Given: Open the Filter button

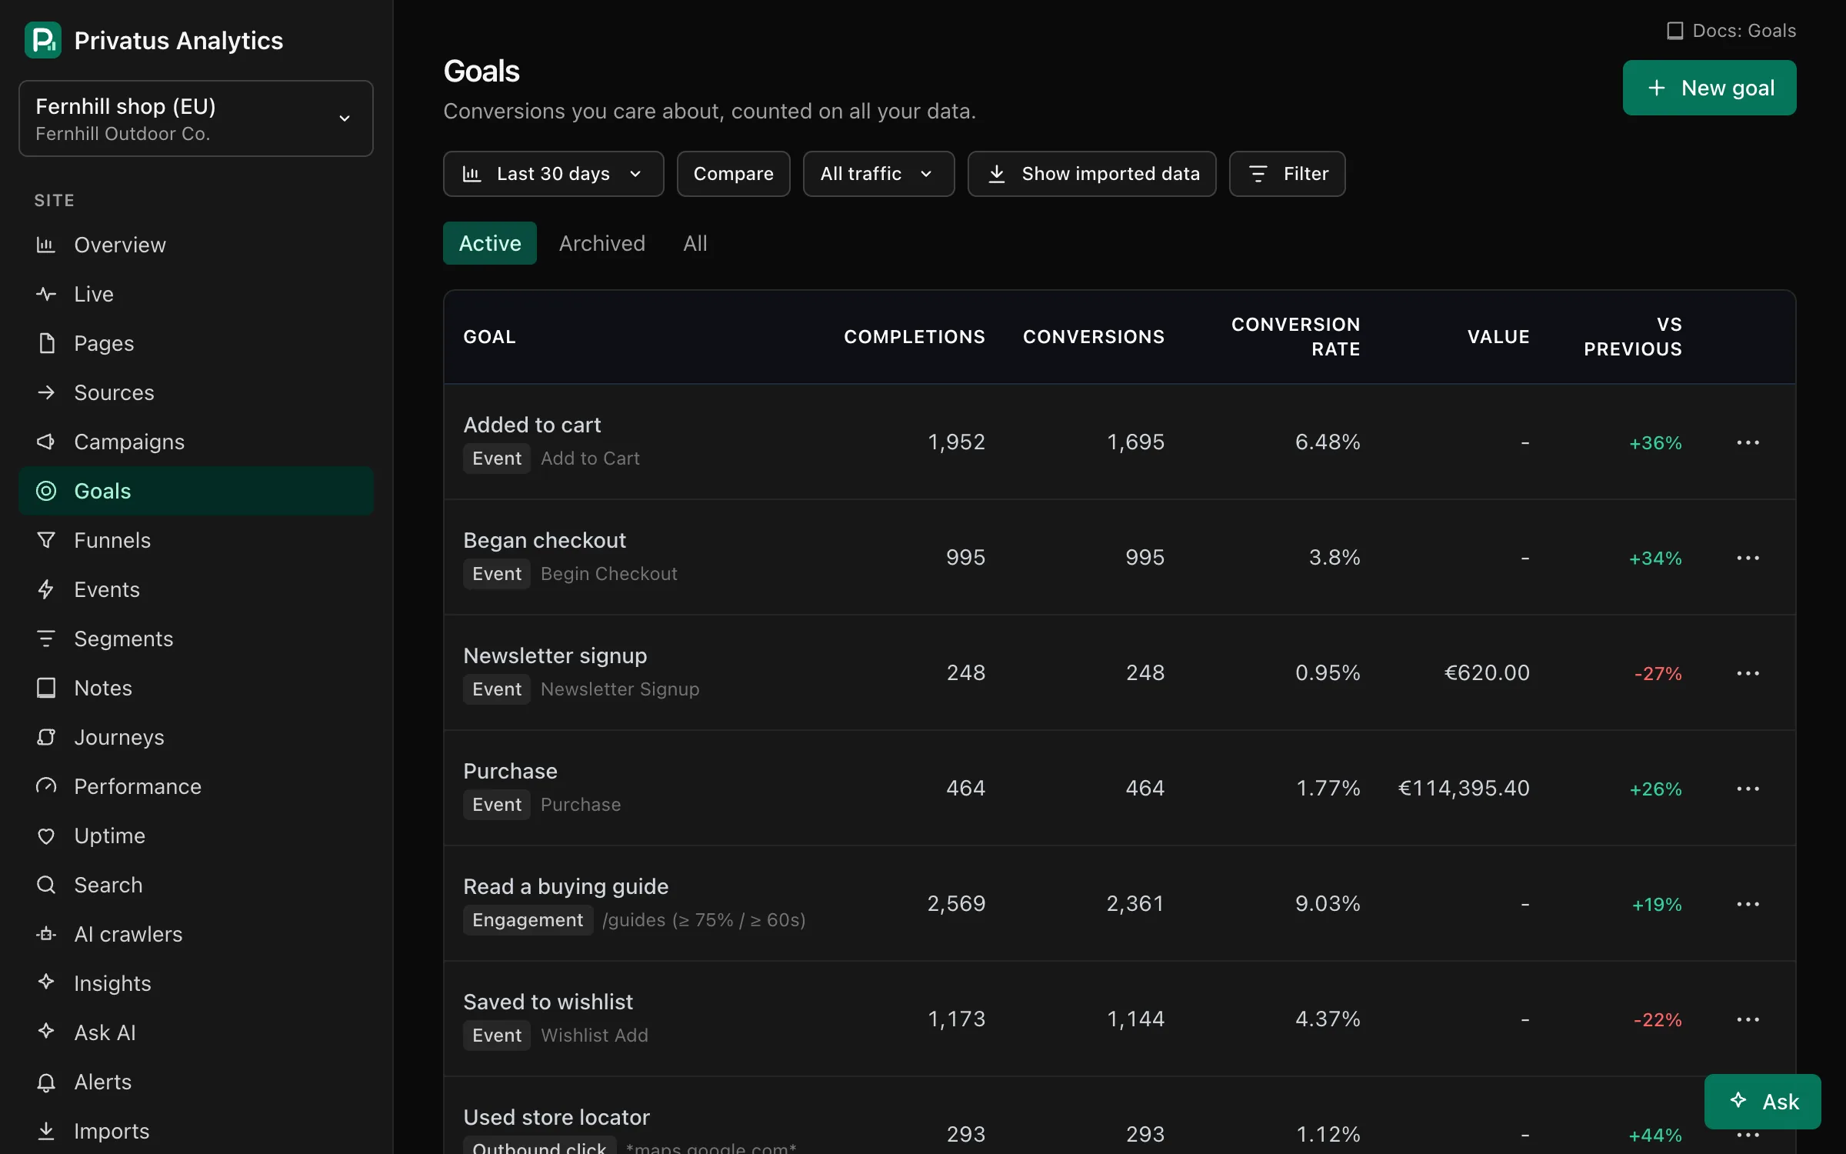Looking at the screenshot, I should pyautogui.click(x=1287, y=174).
